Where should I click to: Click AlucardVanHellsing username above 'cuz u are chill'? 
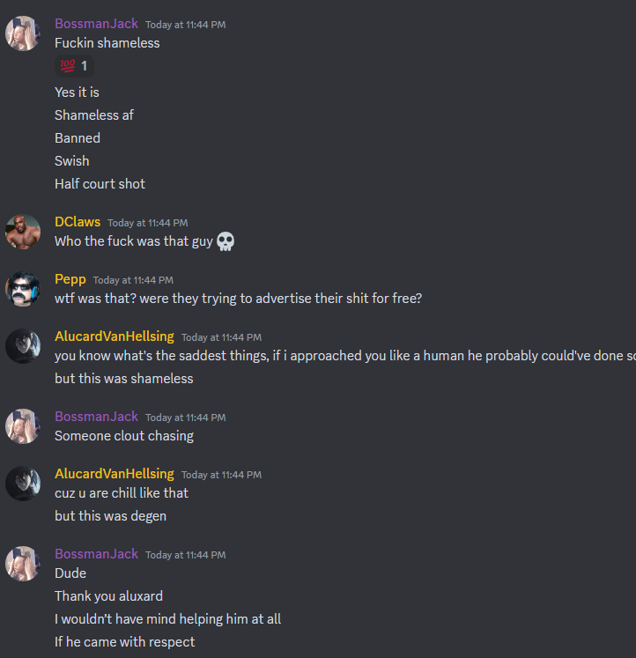pos(115,474)
